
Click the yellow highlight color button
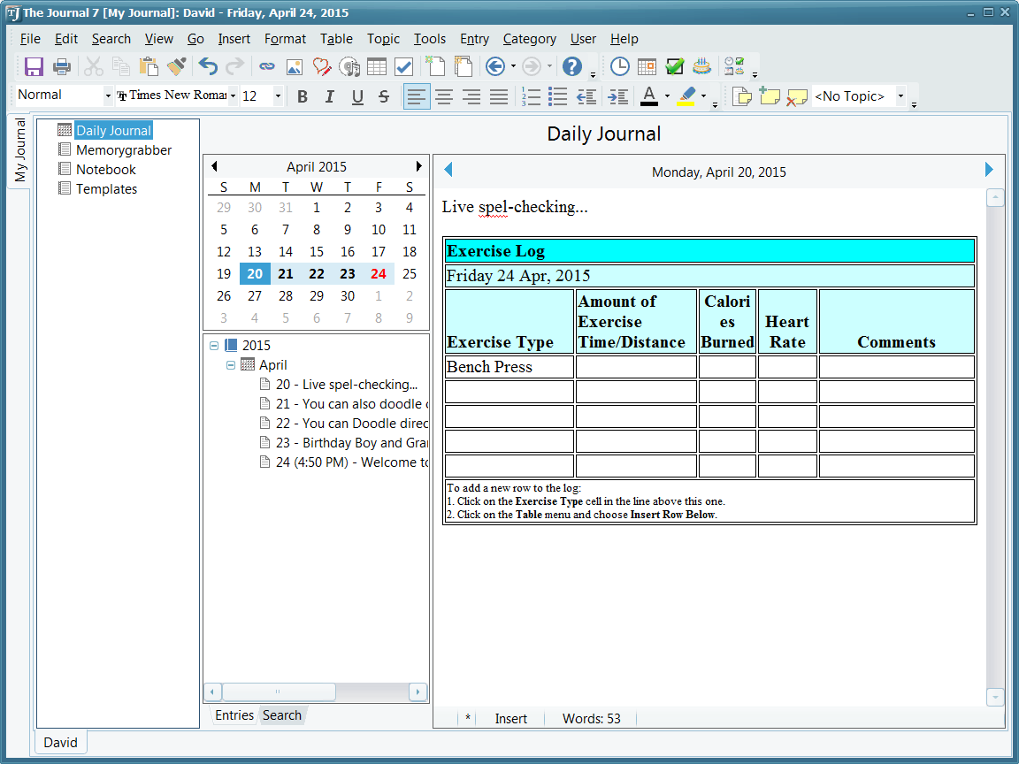[x=686, y=96]
